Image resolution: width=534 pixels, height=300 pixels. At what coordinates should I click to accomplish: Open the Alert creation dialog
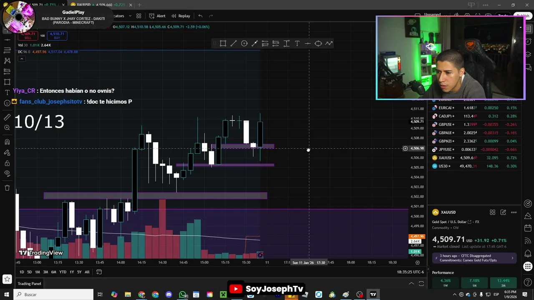coord(157,16)
